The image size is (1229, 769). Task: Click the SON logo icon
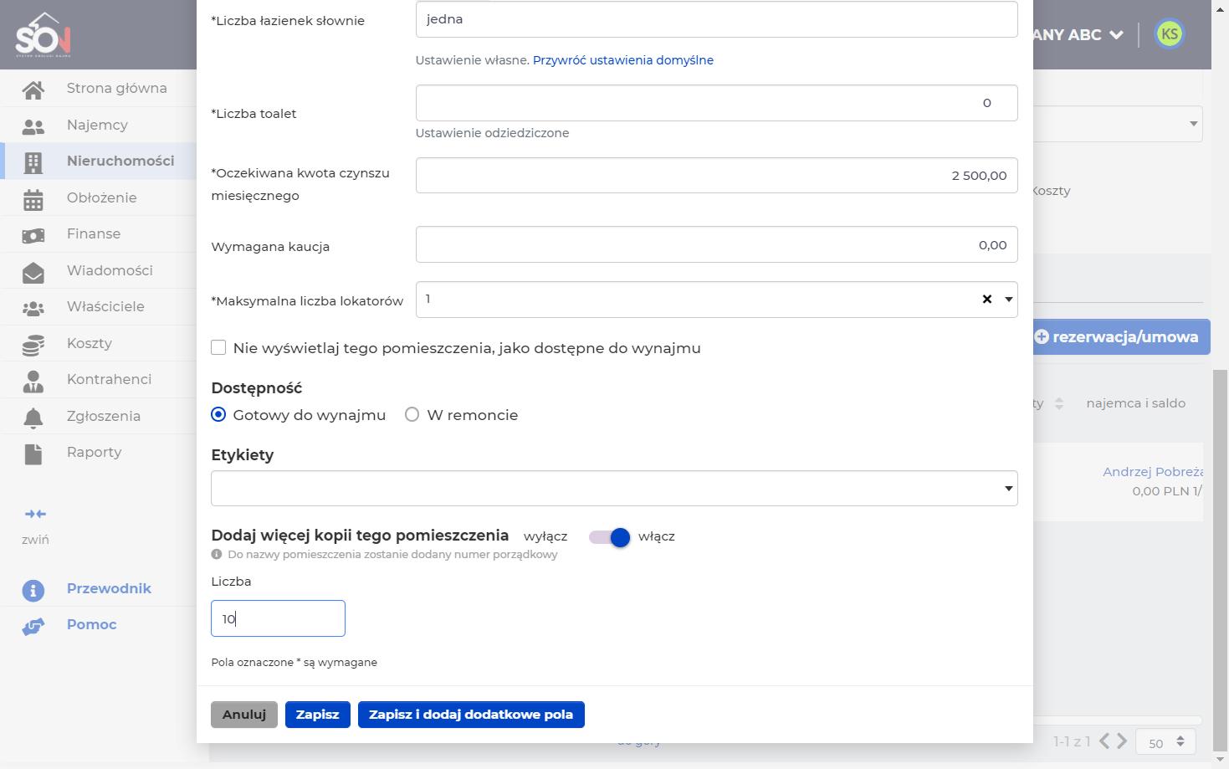[44, 35]
